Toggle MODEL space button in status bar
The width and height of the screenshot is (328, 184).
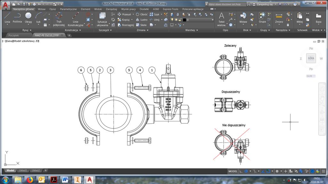tap(233, 171)
